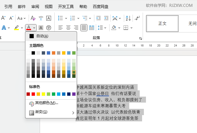Choose 自动(A) automatic font color

click(x=51, y=36)
